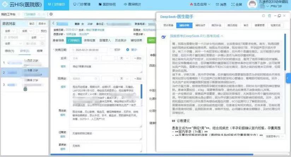The height and width of the screenshot is (157, 291).
Task: Click the patient name search icon
Action: pos(42,44)
